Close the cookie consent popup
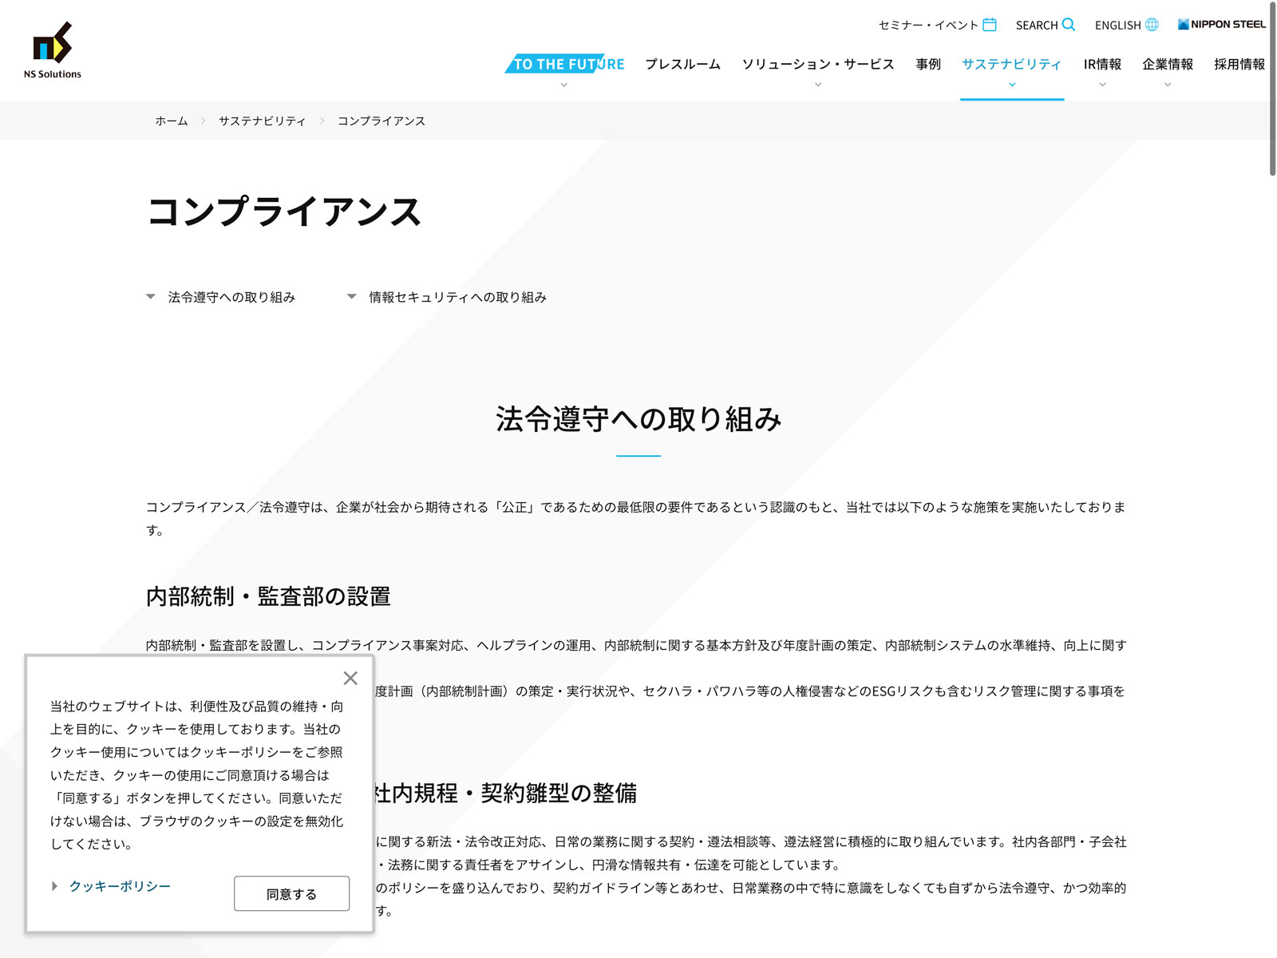Screen dimensions: 1277x958 (x=350, y=678)
